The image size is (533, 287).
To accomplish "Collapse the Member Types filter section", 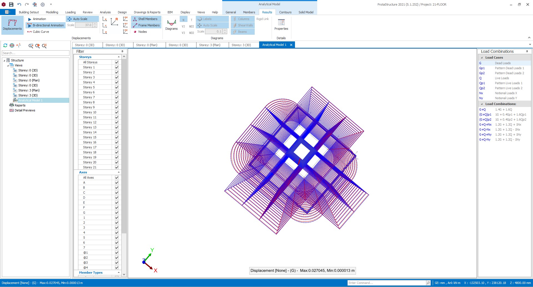I will [119, 273].
